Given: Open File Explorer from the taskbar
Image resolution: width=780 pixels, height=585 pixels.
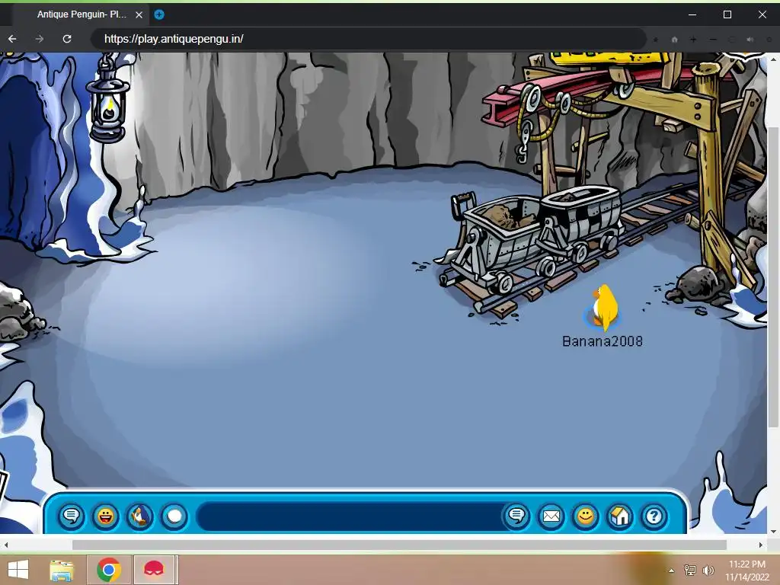Looking at the screenshot, I should tap(62, 570).
